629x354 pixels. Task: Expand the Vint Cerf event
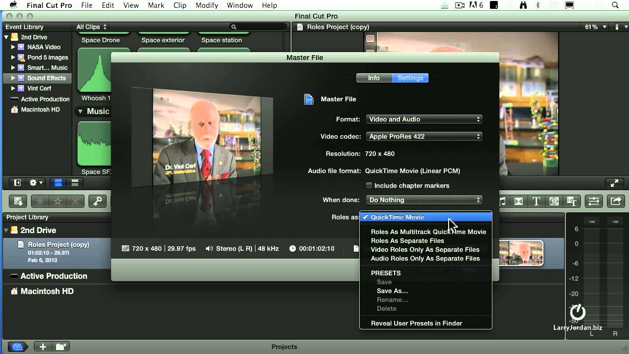tap(13, 88)
